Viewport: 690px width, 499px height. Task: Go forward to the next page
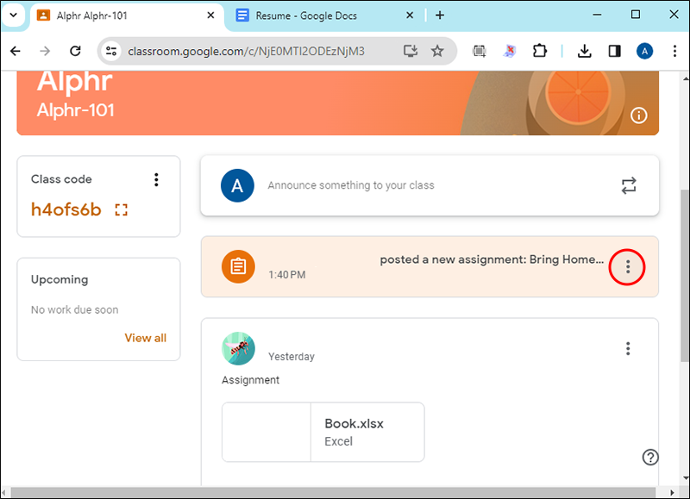[x=45, y=51]
